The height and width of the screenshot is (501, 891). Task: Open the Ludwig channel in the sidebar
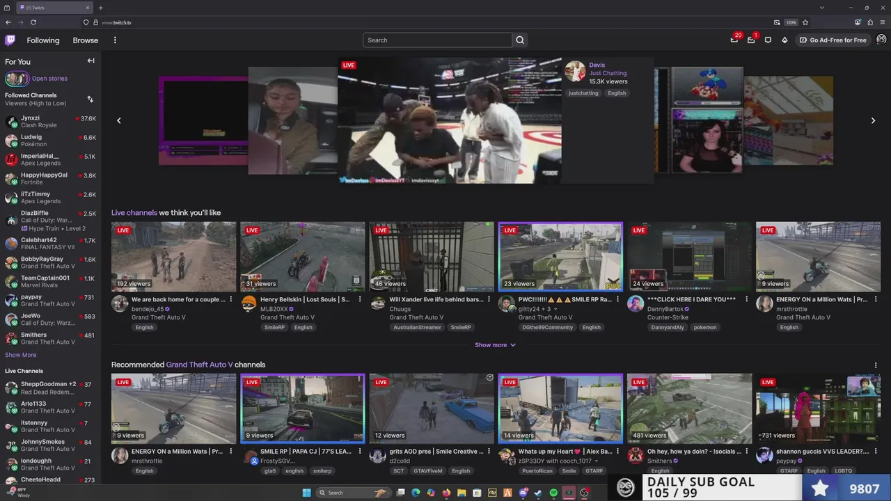pyautogui.click(x=50, y=141)
